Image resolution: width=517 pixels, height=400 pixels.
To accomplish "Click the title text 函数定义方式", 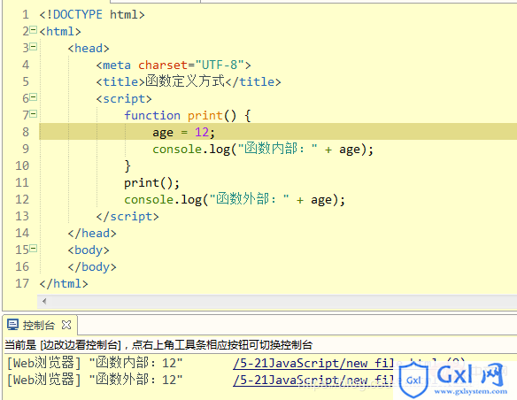I will (185, 81).
